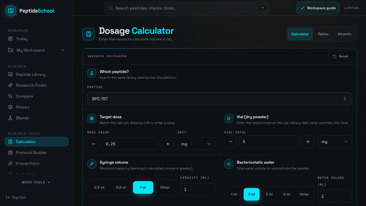This screenshot has width=366, height=206.
Task: Open Research Finder menu item
Action: pos(37,85)
